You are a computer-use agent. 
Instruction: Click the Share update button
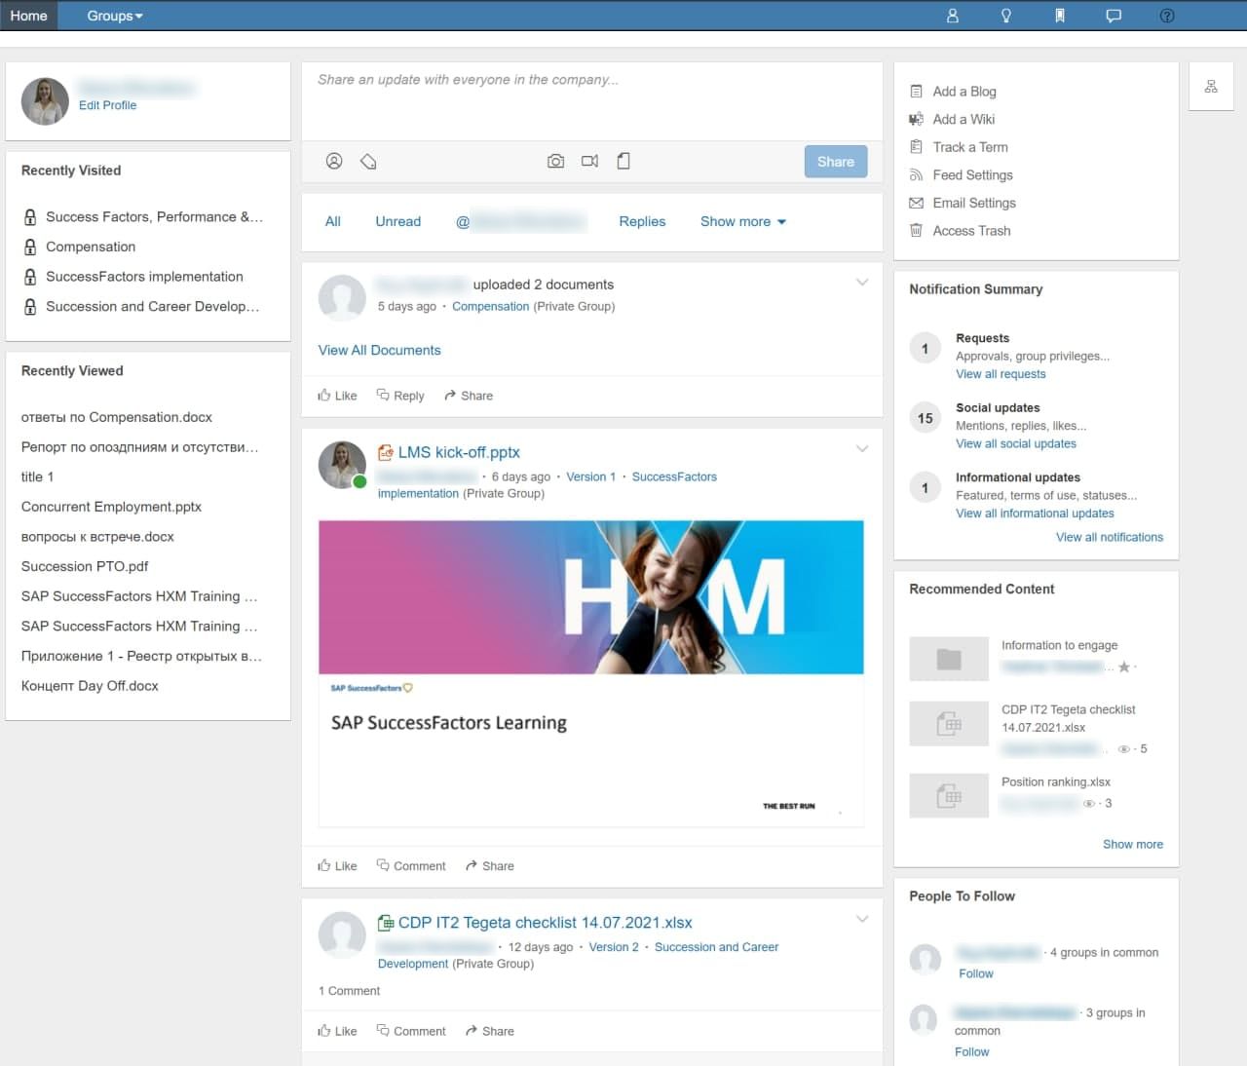[x=836, y=162]
